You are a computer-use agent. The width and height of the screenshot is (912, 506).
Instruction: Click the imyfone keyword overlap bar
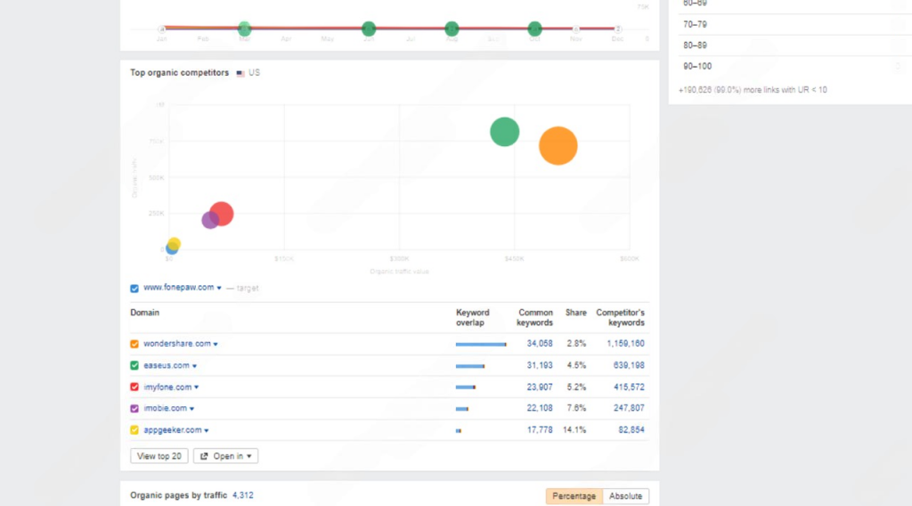465,388
